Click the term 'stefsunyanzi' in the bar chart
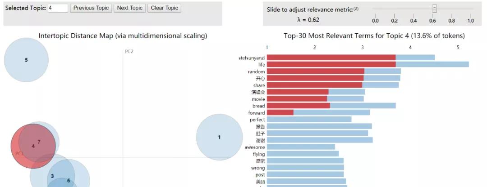The image size is (487, 187). [x=252, y=58]
